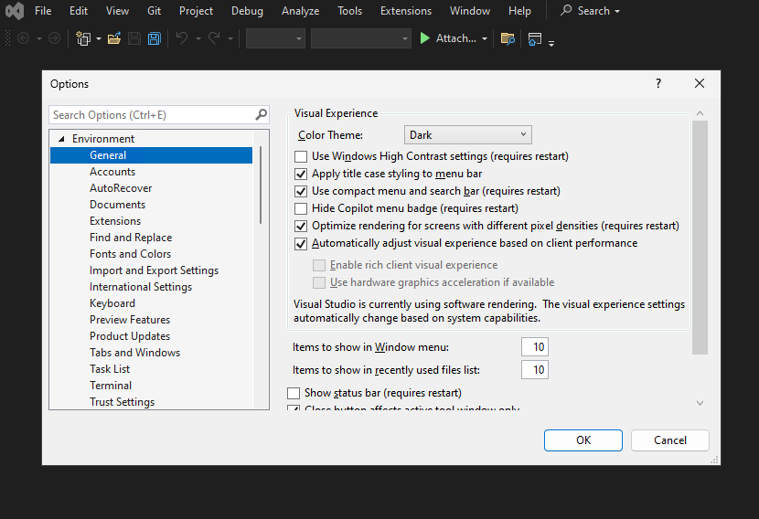
Task: Select Keyboard options page
Action: (112, 303)
